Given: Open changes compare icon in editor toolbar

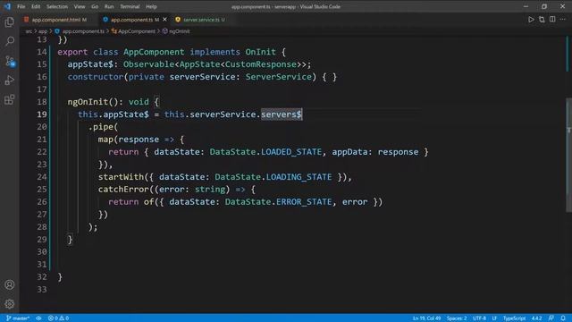Looking at the screenshot, I should click(542, 20).
